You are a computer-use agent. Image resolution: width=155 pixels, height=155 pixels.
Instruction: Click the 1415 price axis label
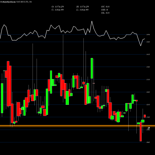coord(148,54)
